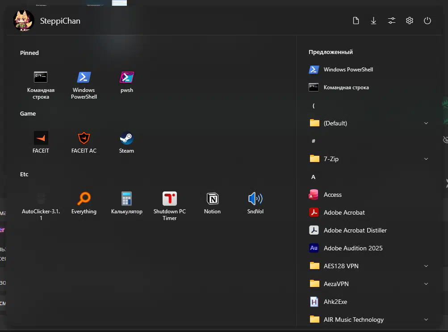This screenshot has width=448, height=332.
Task: Open the Калькулятор app
Action: tap(126, 199)
